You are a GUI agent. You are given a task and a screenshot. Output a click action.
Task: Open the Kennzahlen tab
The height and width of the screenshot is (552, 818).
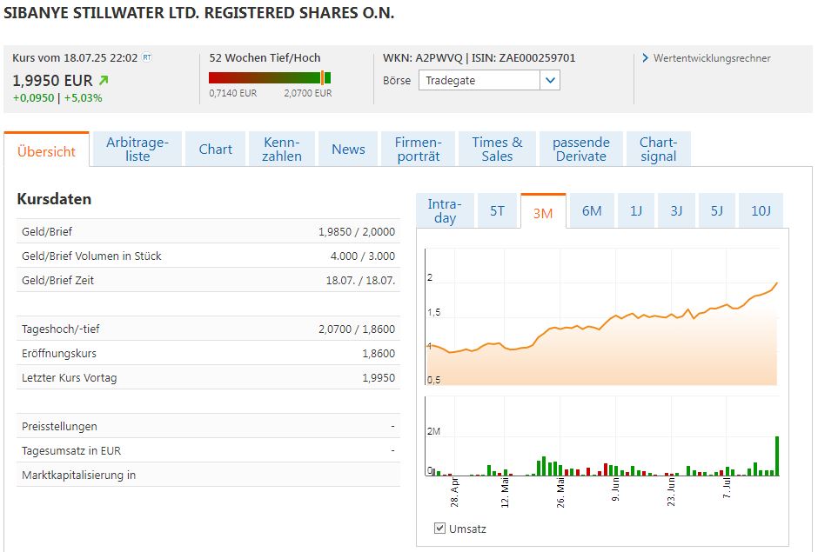coord(282,149)
